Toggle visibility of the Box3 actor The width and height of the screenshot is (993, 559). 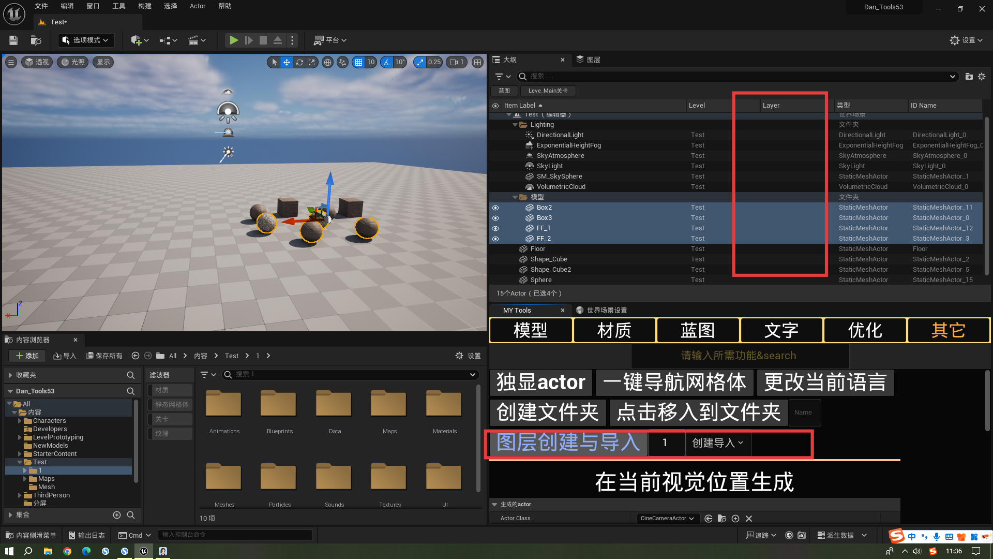tap(495, 218)
